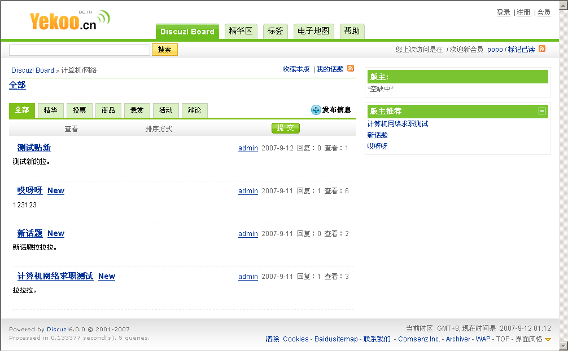Select the 投票 filter tab
The height and width of the screenshot is (351, 568).
pos(80,110)
